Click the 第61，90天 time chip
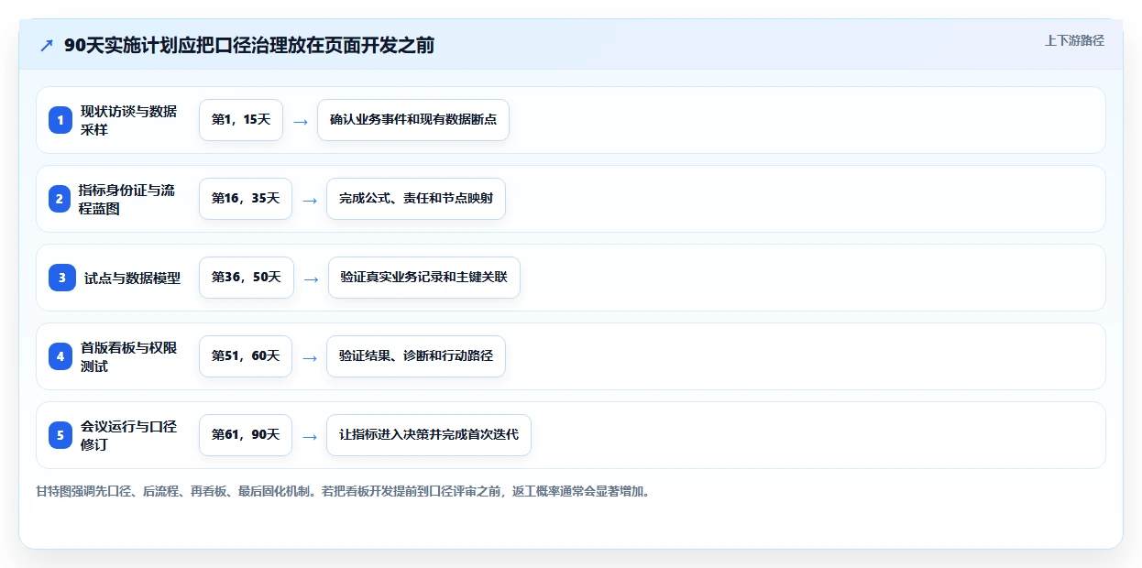This screenshot has width=1142, height=568. (x=246, y=435)
